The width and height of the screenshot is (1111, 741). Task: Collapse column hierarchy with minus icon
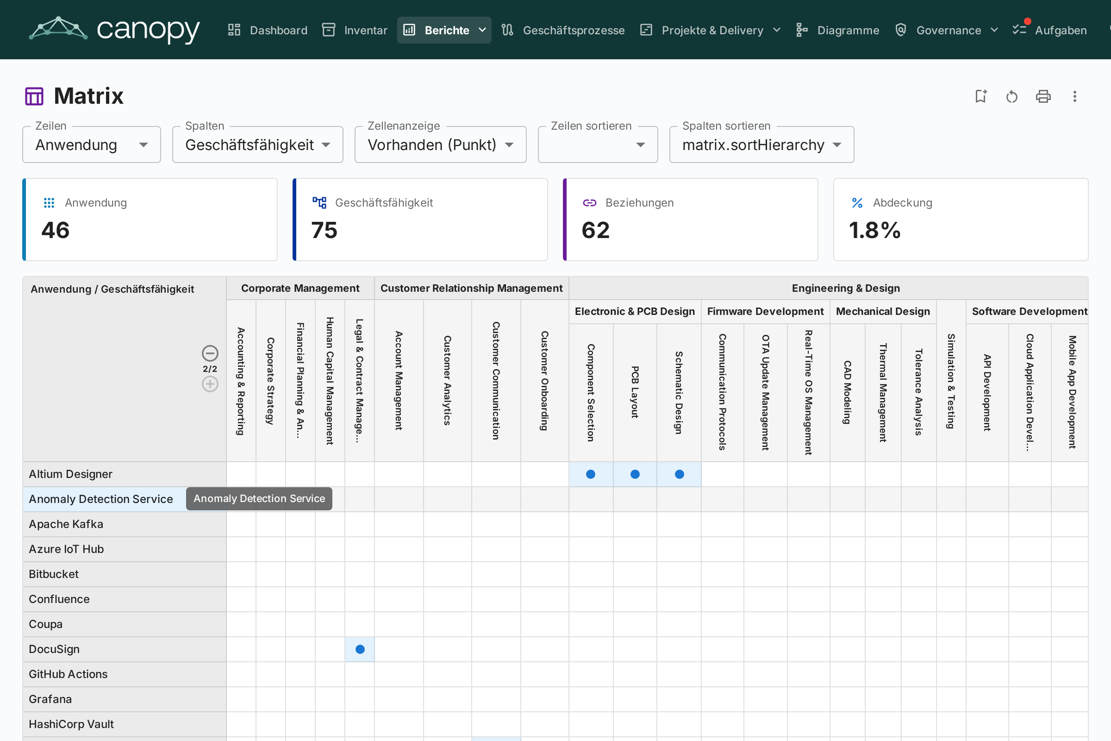click(210, 353)
